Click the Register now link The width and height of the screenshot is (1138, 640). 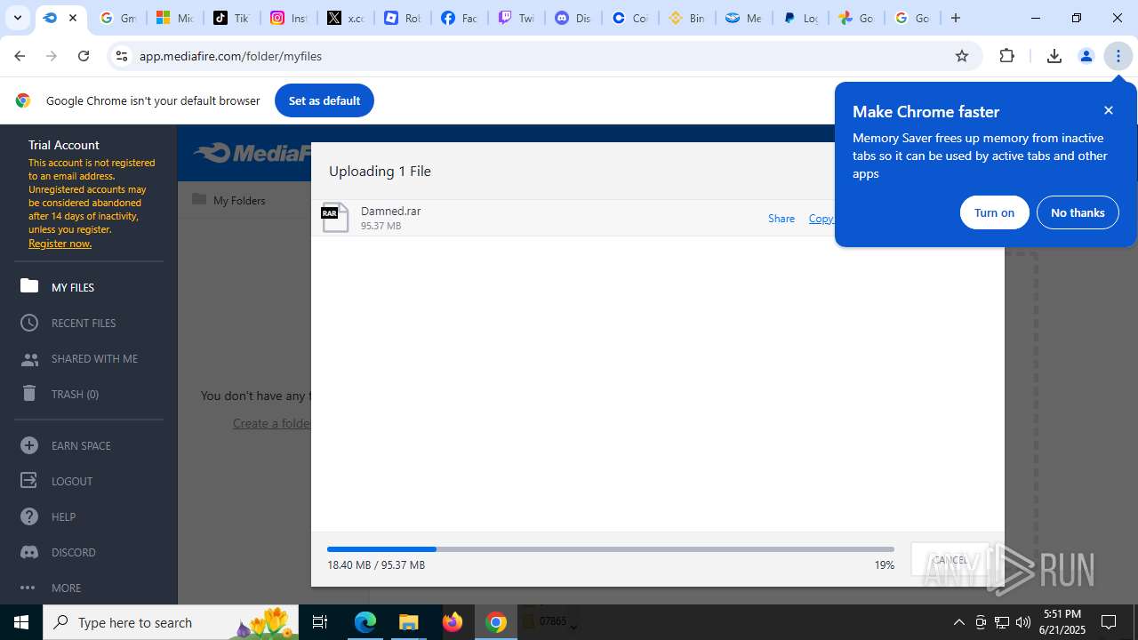[60, 244]
